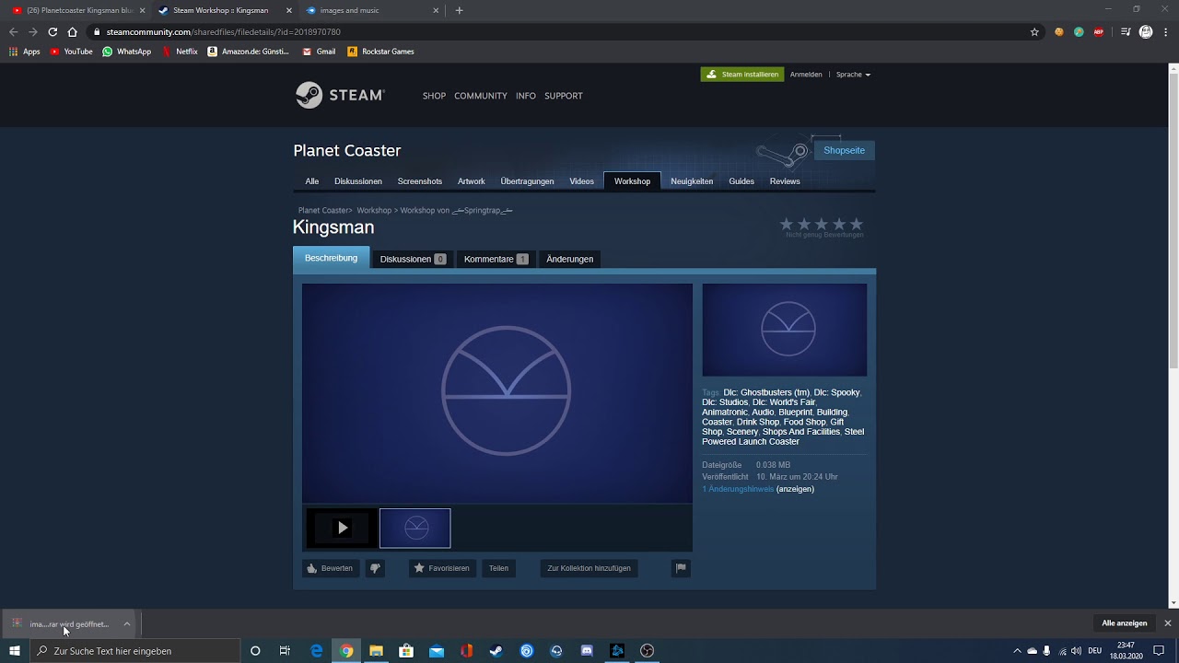
Task: Click the Teilen share button
Action: (498, 568)
